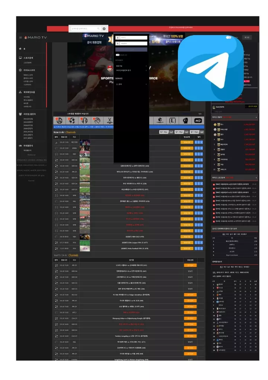Toggle the auto-login switch in login panel
The image size is (268, 380).
(118, 55)
